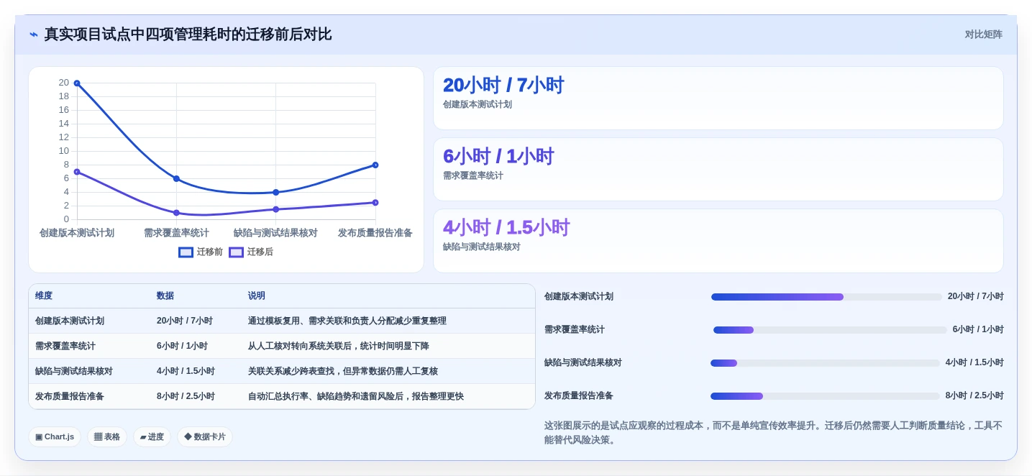Open the 20小时 / 7小时 data card
Screen dimensions: 1032x476
click(x=718, y=99)
